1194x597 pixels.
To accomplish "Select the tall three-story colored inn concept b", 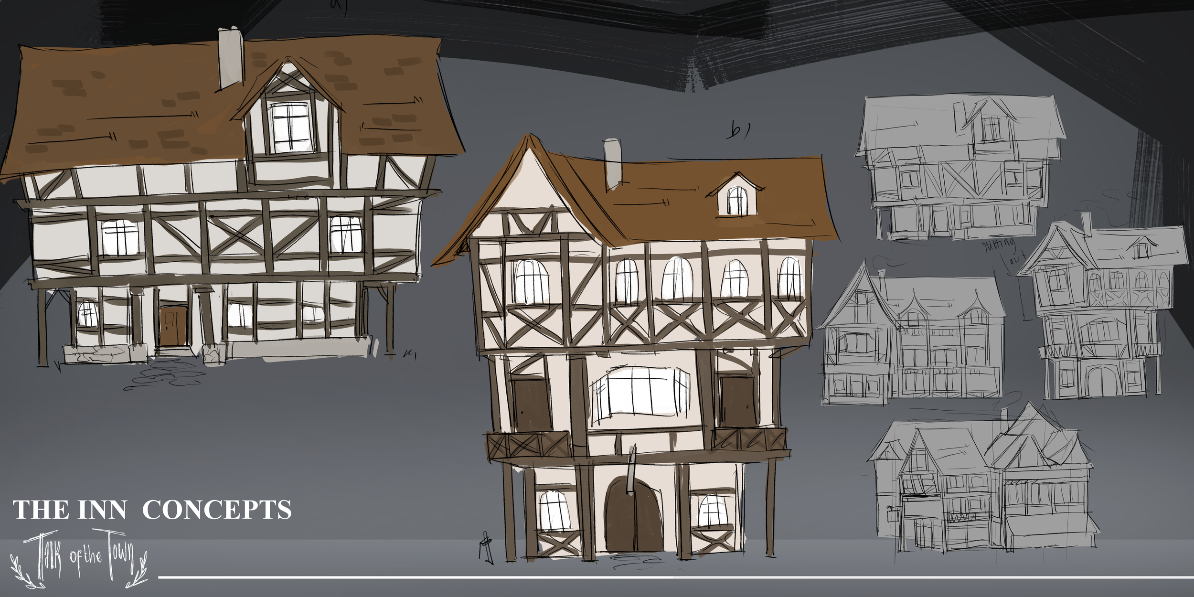I will tap(635, 349).
